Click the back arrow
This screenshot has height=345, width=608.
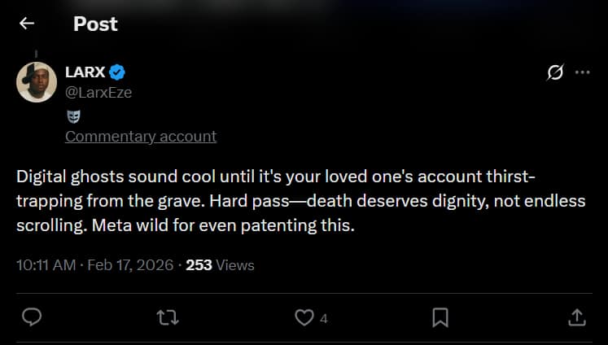tap(27, 24)
